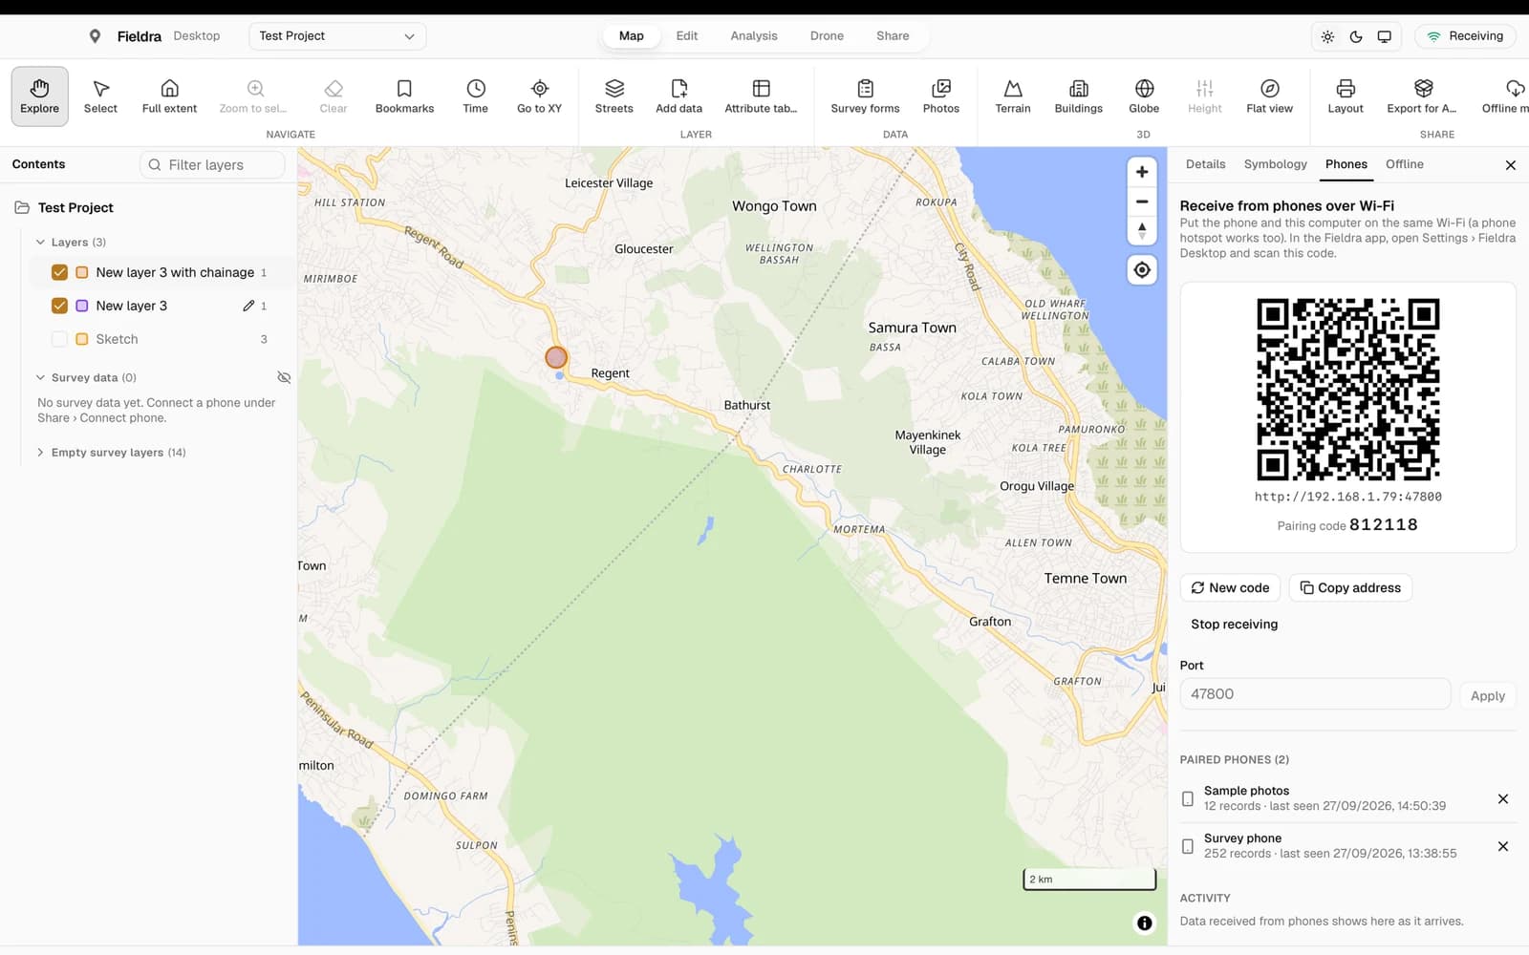Check the Sketch layer checkbox
This screenshot has width=1529, height=955.
(59, 339)
